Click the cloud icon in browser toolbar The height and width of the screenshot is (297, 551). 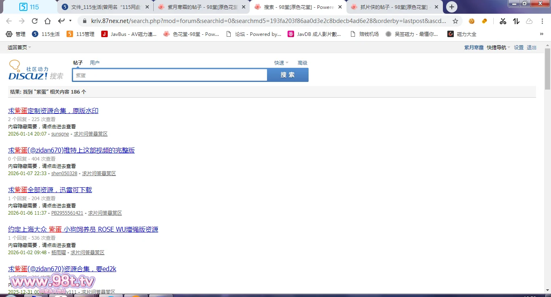click(x=529, y=21)
